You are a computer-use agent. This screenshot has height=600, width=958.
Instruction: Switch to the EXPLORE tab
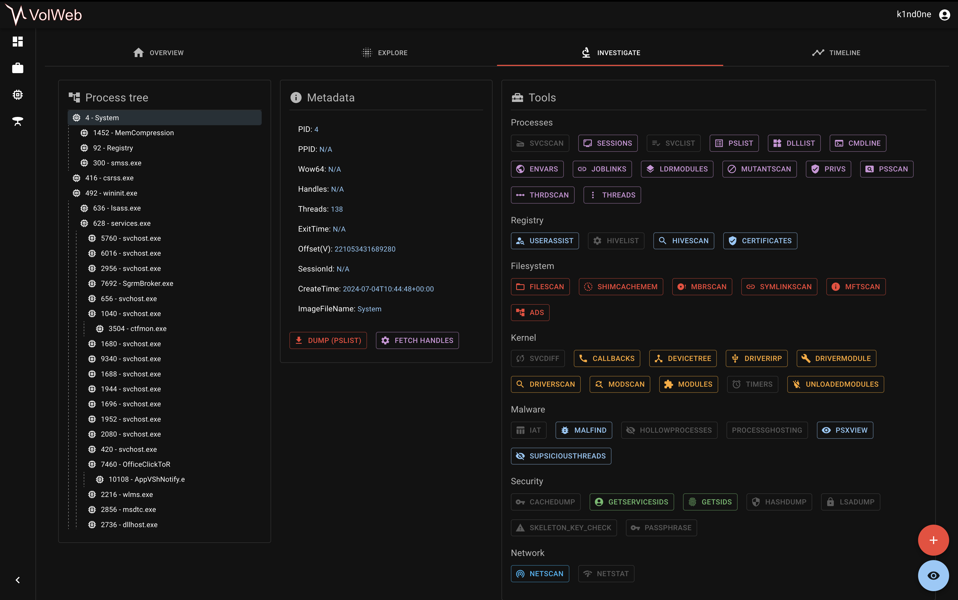coord(384,53)
